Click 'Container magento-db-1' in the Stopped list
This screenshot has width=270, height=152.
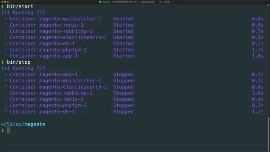pyautogui.click(x=42, y=112)
